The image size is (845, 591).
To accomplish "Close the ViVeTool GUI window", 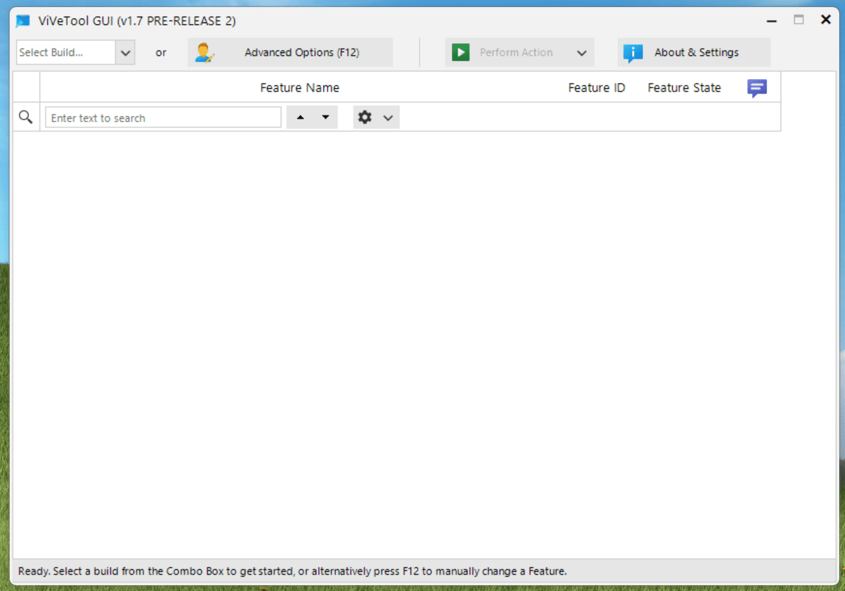I will (x=826, y=20).
